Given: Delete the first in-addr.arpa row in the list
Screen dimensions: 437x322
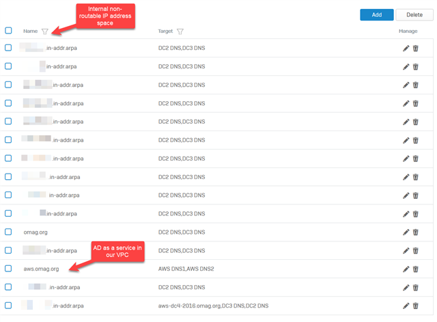Looking at the screenshot, I should pyautogui.click(x=416, y=49).
